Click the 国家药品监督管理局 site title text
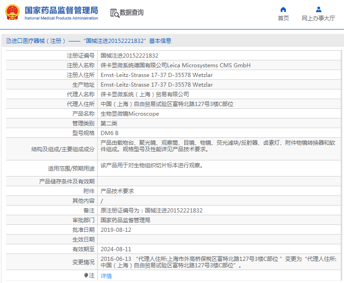The image size is (344, 283). [x=61, y=10]
